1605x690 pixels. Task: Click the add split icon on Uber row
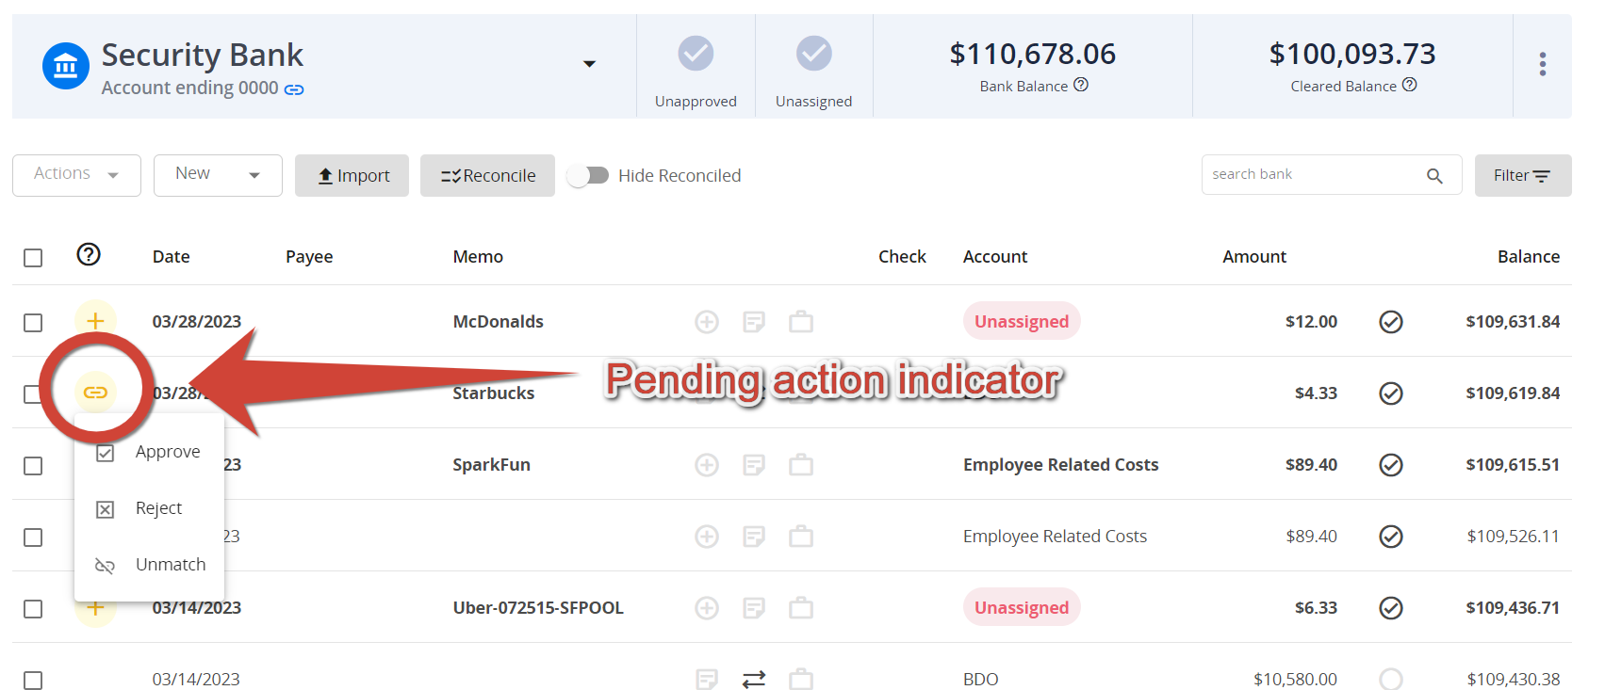[707, 608]
